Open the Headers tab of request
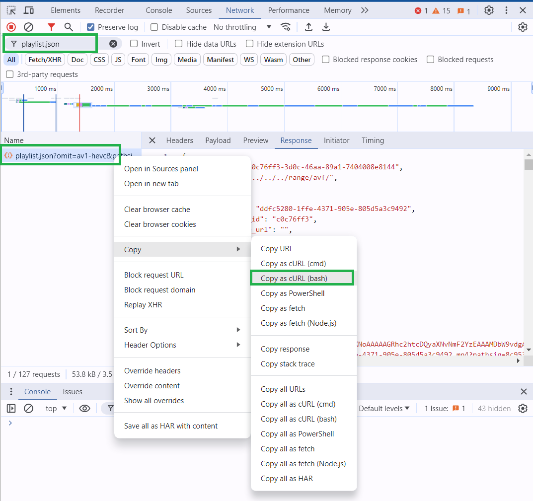 pyautogui.click(x=179, y=141)
